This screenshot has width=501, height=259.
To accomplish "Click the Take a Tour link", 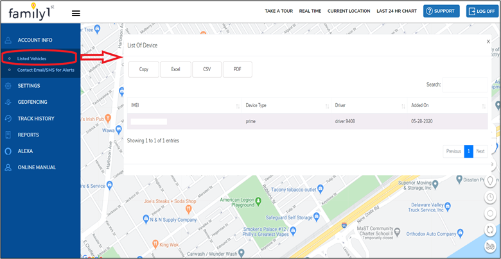I will point(279,11).
